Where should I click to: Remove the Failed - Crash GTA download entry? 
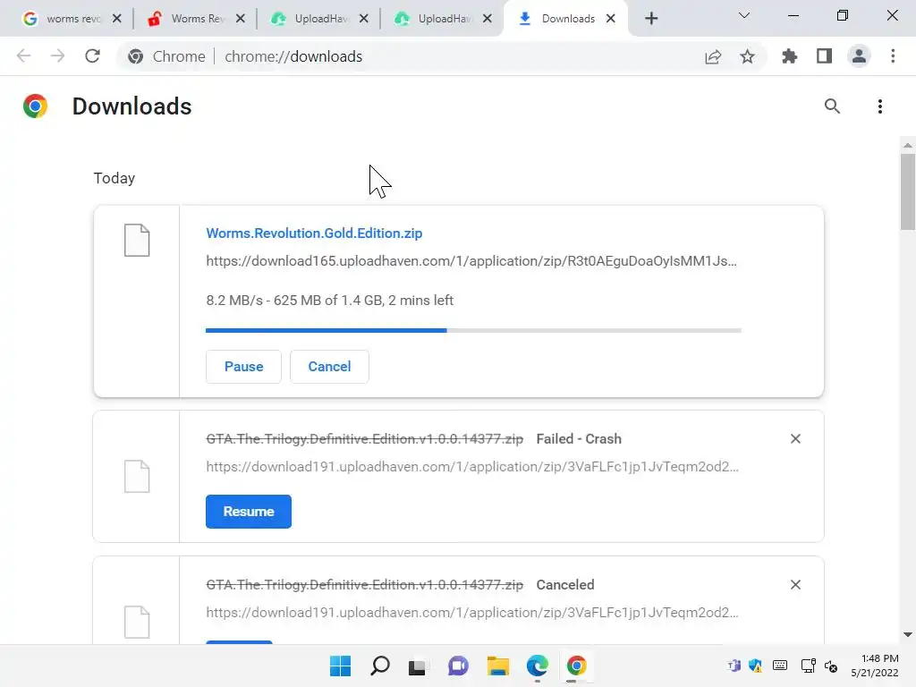tap(795, 438)
